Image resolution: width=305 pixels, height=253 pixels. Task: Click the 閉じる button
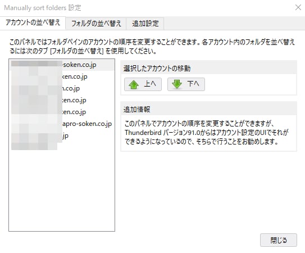(x=279, y=240)
